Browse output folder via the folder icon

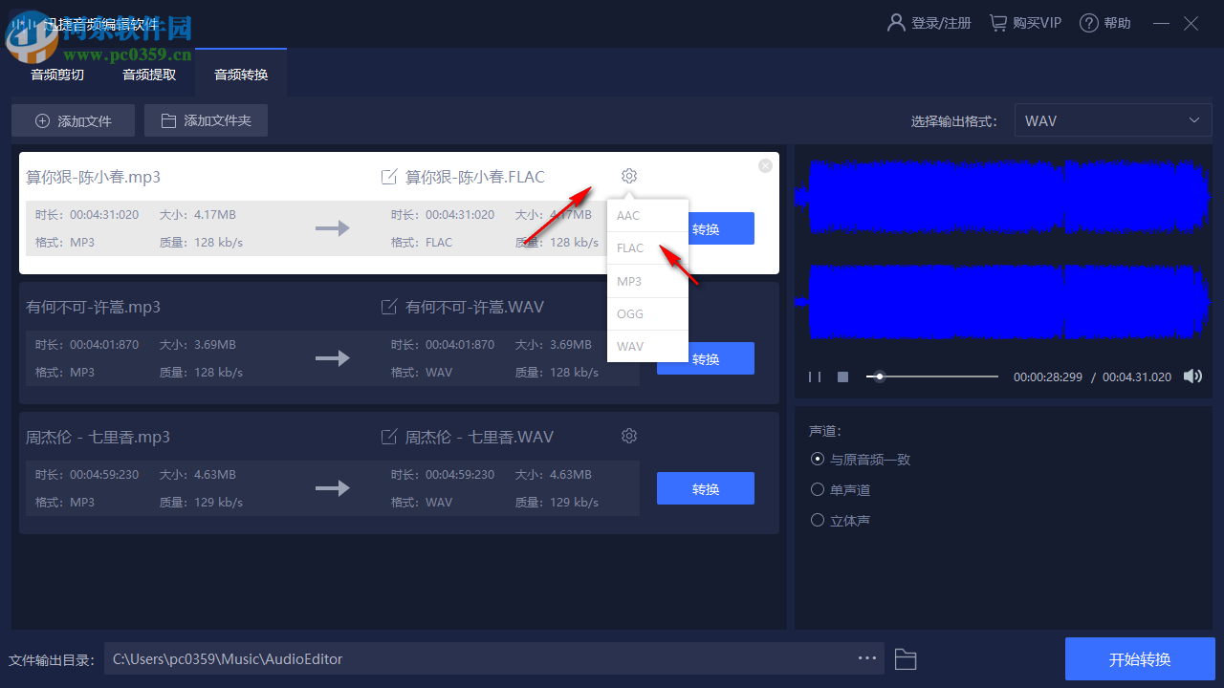tap(905, 658)
